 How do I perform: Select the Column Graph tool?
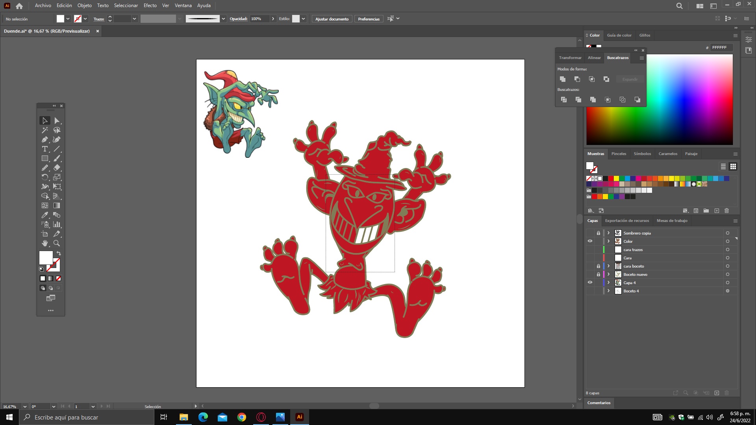pos(57,225)
